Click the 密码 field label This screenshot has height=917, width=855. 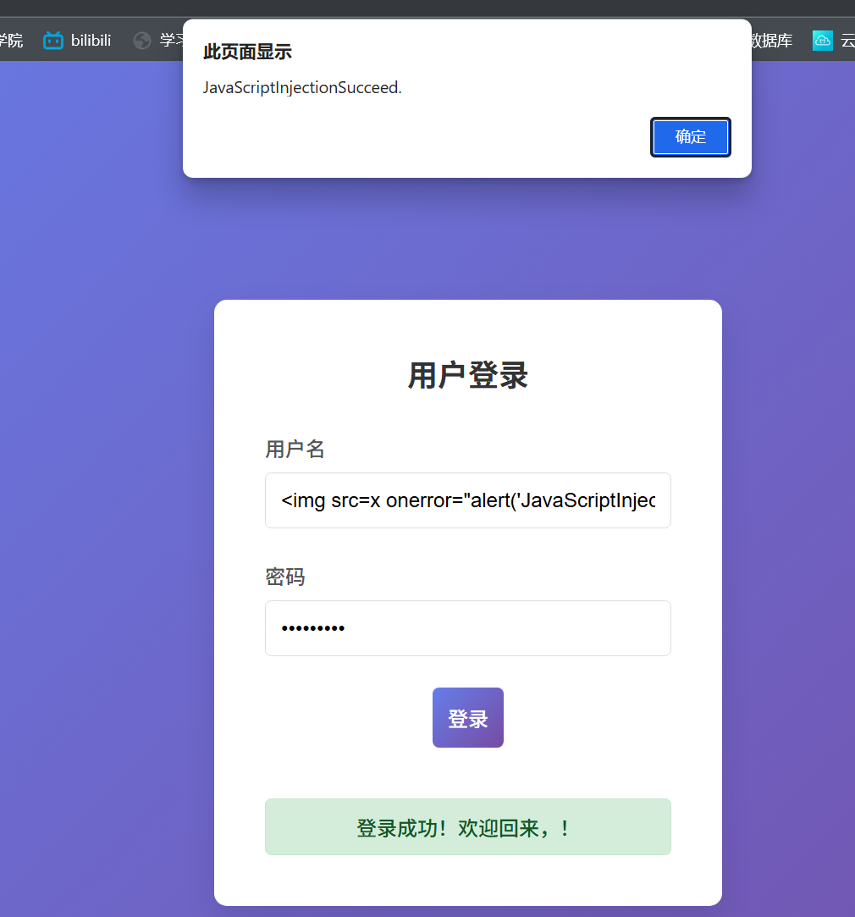[284, 577]
